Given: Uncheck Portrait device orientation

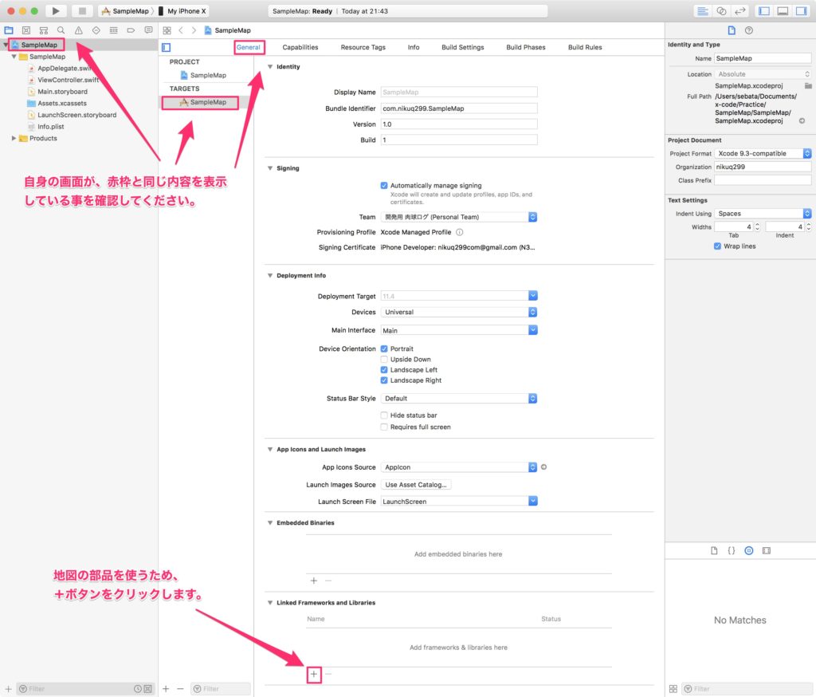Looking at the screenshot, I should [x=384, y=348].
